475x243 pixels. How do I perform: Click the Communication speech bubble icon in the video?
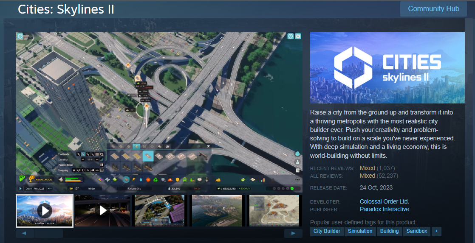tap(199, 179)
